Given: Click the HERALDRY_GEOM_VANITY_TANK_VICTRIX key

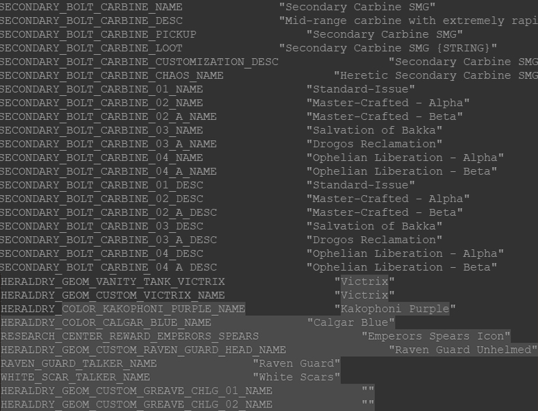Looking at the screenshot, I should tap(113, 282).
